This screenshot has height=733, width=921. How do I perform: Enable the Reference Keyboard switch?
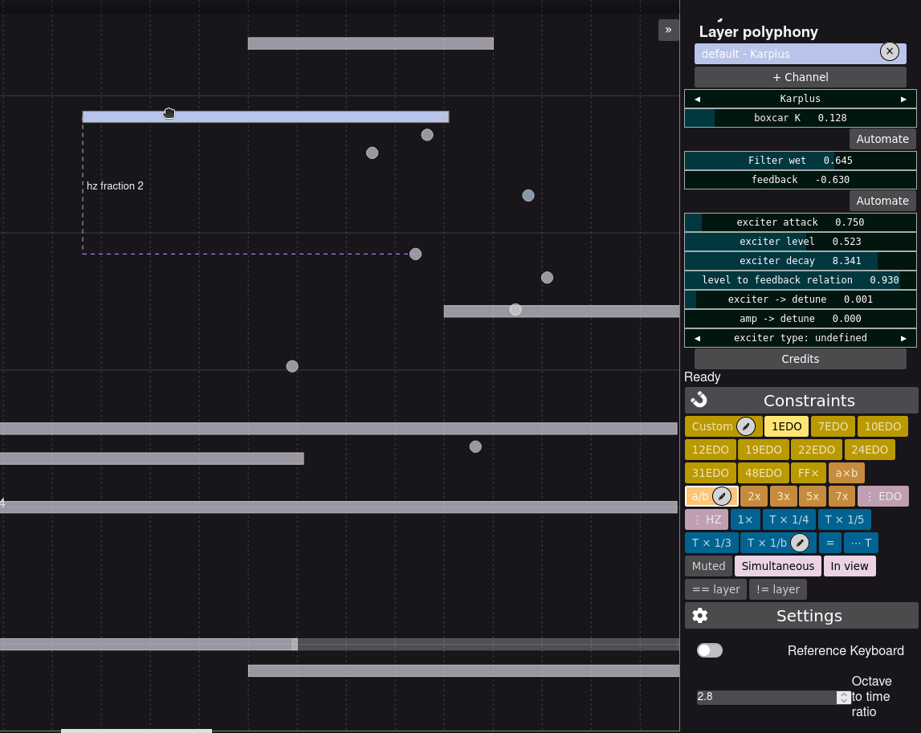coord(710,650)
